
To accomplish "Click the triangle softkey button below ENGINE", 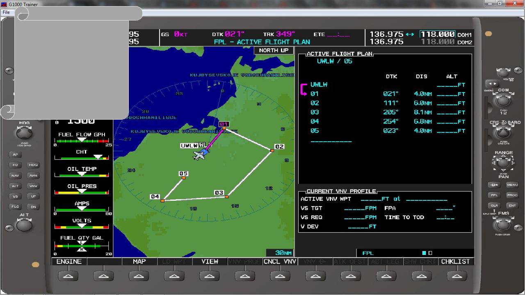I will (x=68, y=276).
